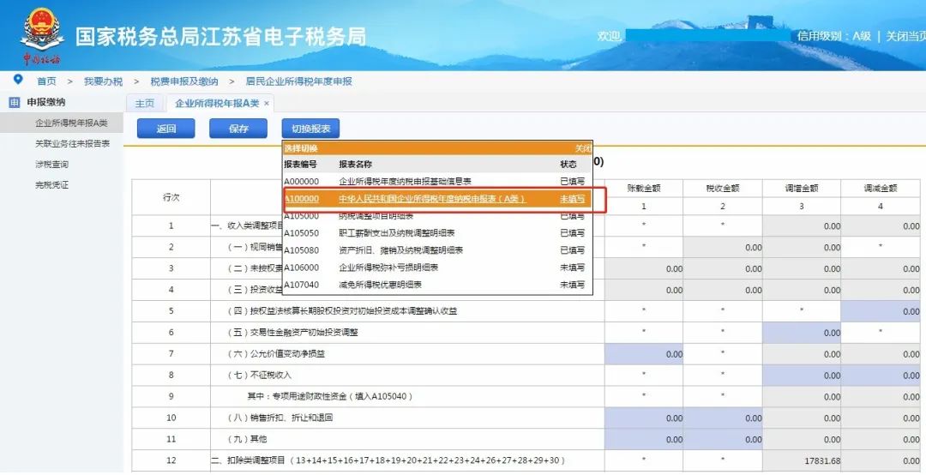
Task: Click the 17831.68 value in row 12
Action: (822, 460)
